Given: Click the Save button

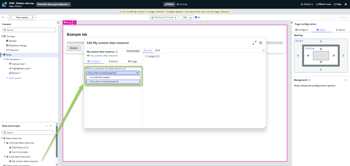Looking at the screenshot, I should click(343, 17).
